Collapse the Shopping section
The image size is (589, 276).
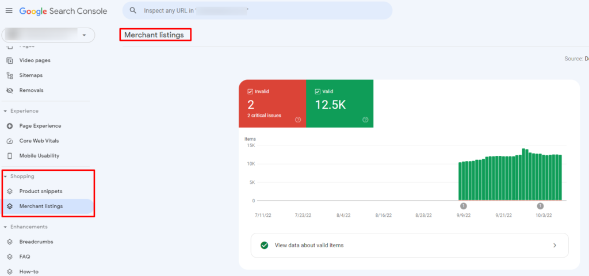(x=5, y=177)
